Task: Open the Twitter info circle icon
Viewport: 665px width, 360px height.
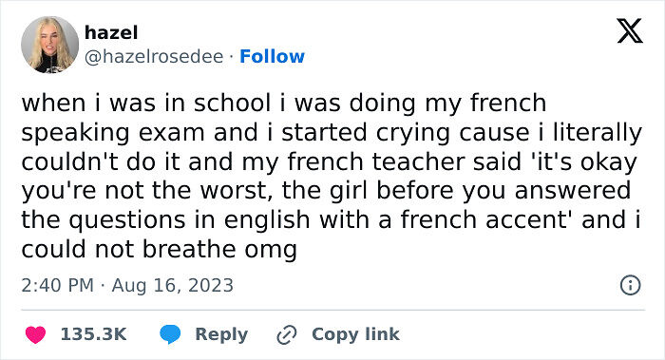Action: tap(630, 285)
